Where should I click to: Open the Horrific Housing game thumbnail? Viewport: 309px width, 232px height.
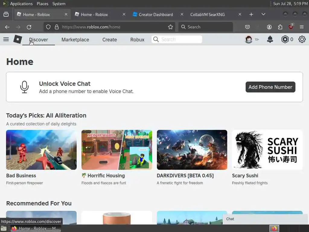117,150
